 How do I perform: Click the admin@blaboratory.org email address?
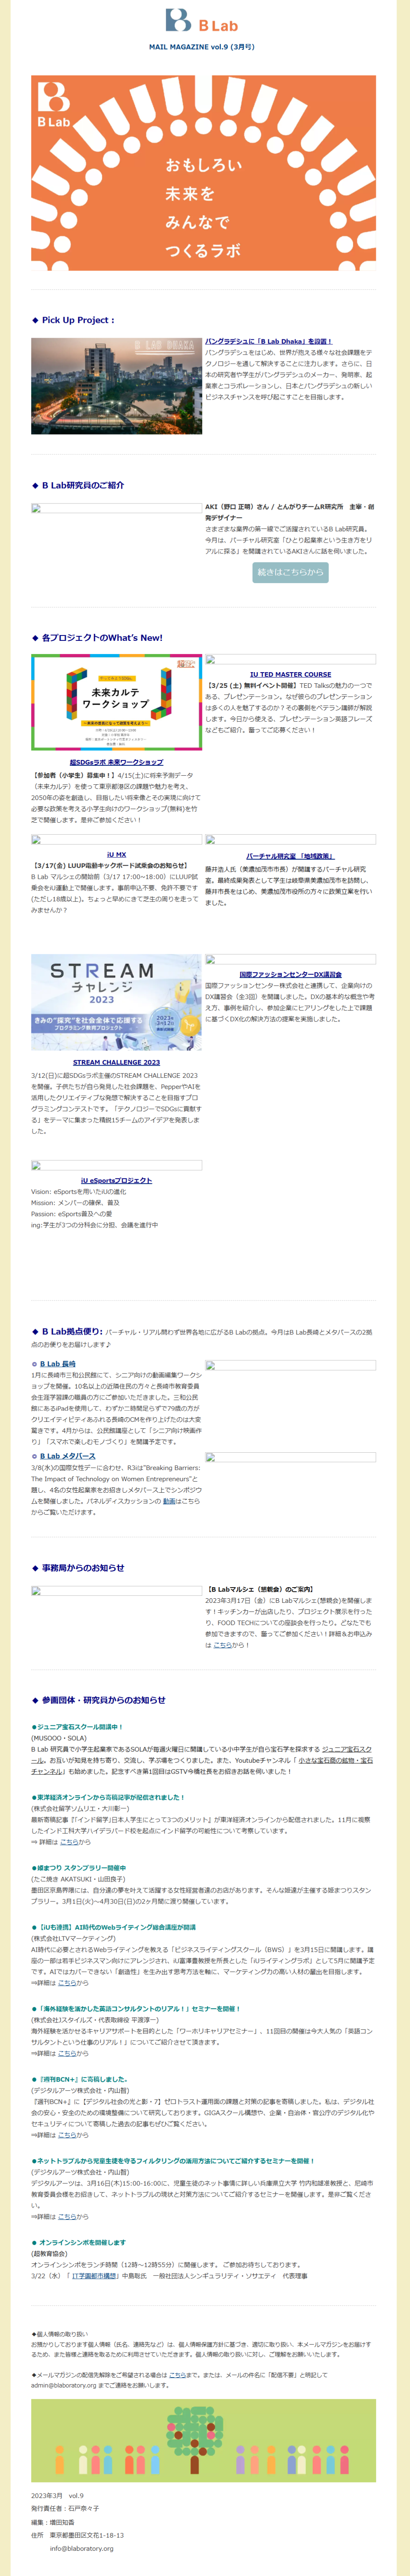(63, 2385)
